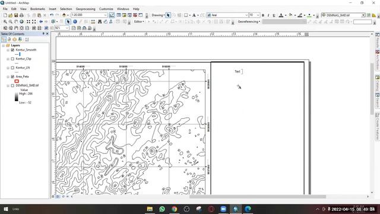380x214 pixels.
Task: Collapse the Layers data frame tree
Action: click(4, 45)
